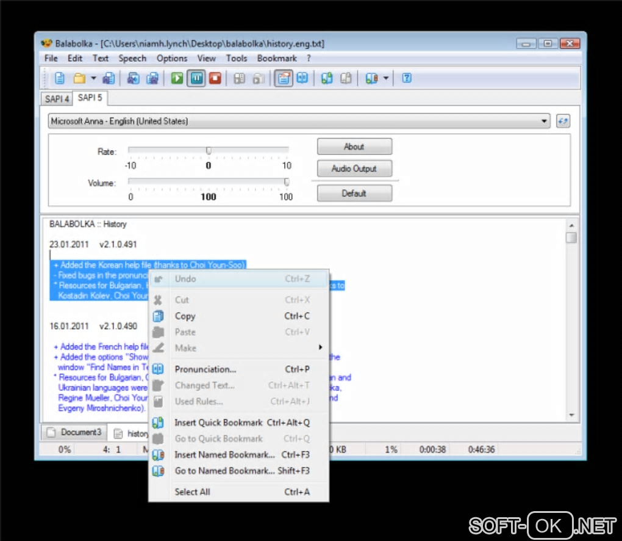Open the View menu

pyautogui.click(x=207, y=59)
